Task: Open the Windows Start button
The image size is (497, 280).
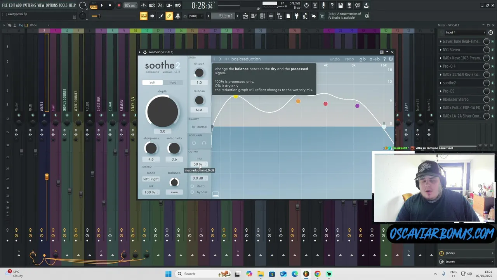Action: coord(168,274)
